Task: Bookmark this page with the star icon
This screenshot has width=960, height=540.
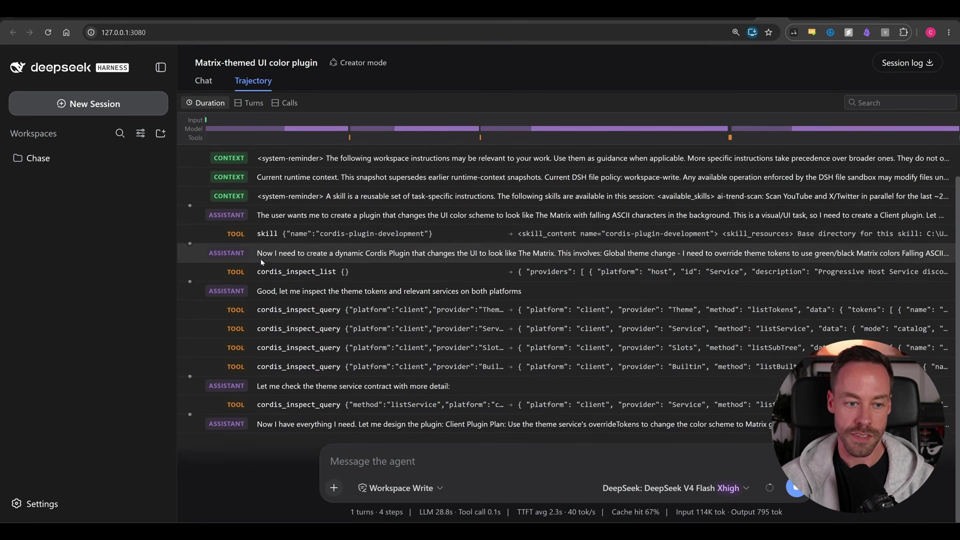Action: tap(769, 32)
